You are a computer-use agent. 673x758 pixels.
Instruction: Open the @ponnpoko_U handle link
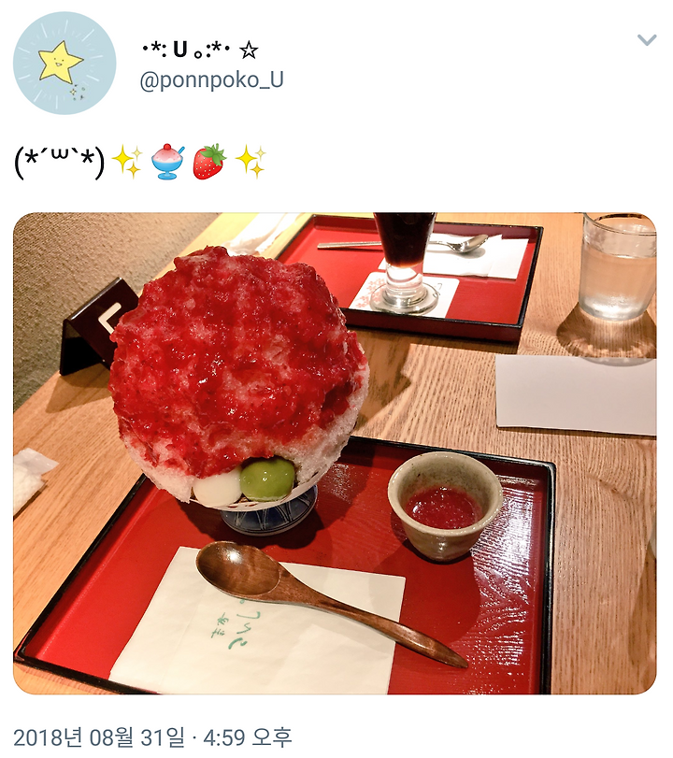click(211, 80)
